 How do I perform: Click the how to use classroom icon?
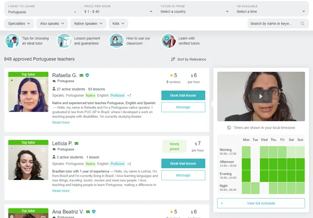[x=116, y=41]
